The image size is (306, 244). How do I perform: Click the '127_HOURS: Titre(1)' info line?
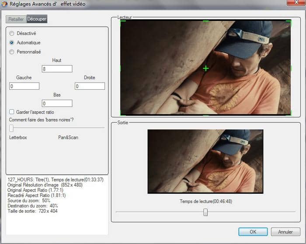[56, 180]
